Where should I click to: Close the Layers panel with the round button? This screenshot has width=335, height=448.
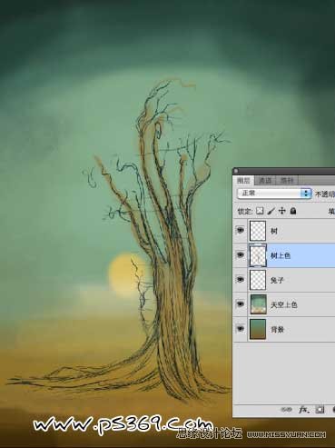tap(236, 171)
